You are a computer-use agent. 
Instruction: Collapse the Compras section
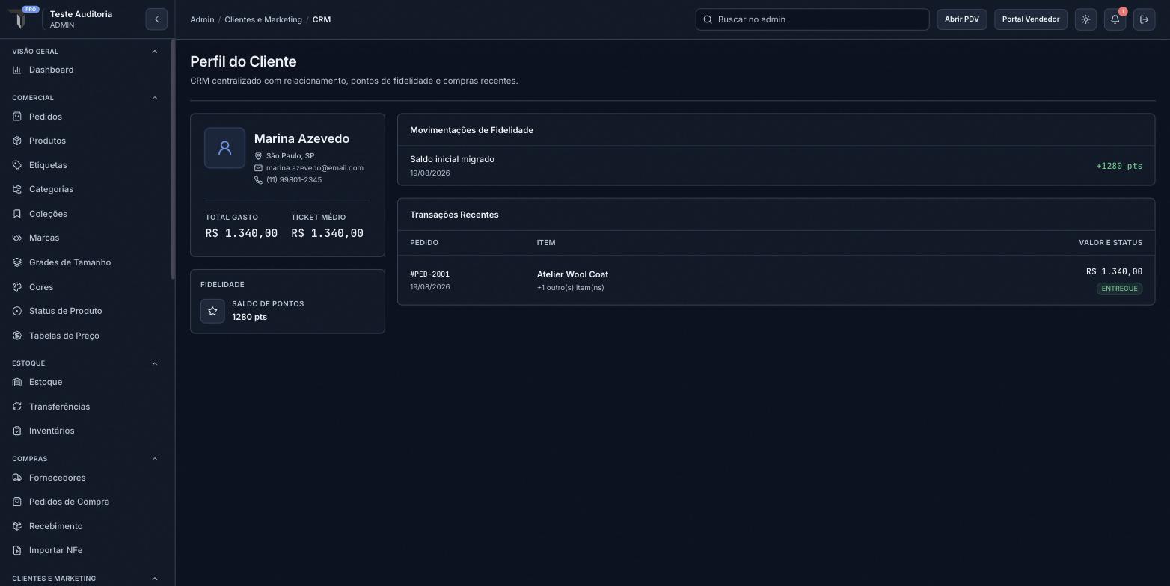155,459
